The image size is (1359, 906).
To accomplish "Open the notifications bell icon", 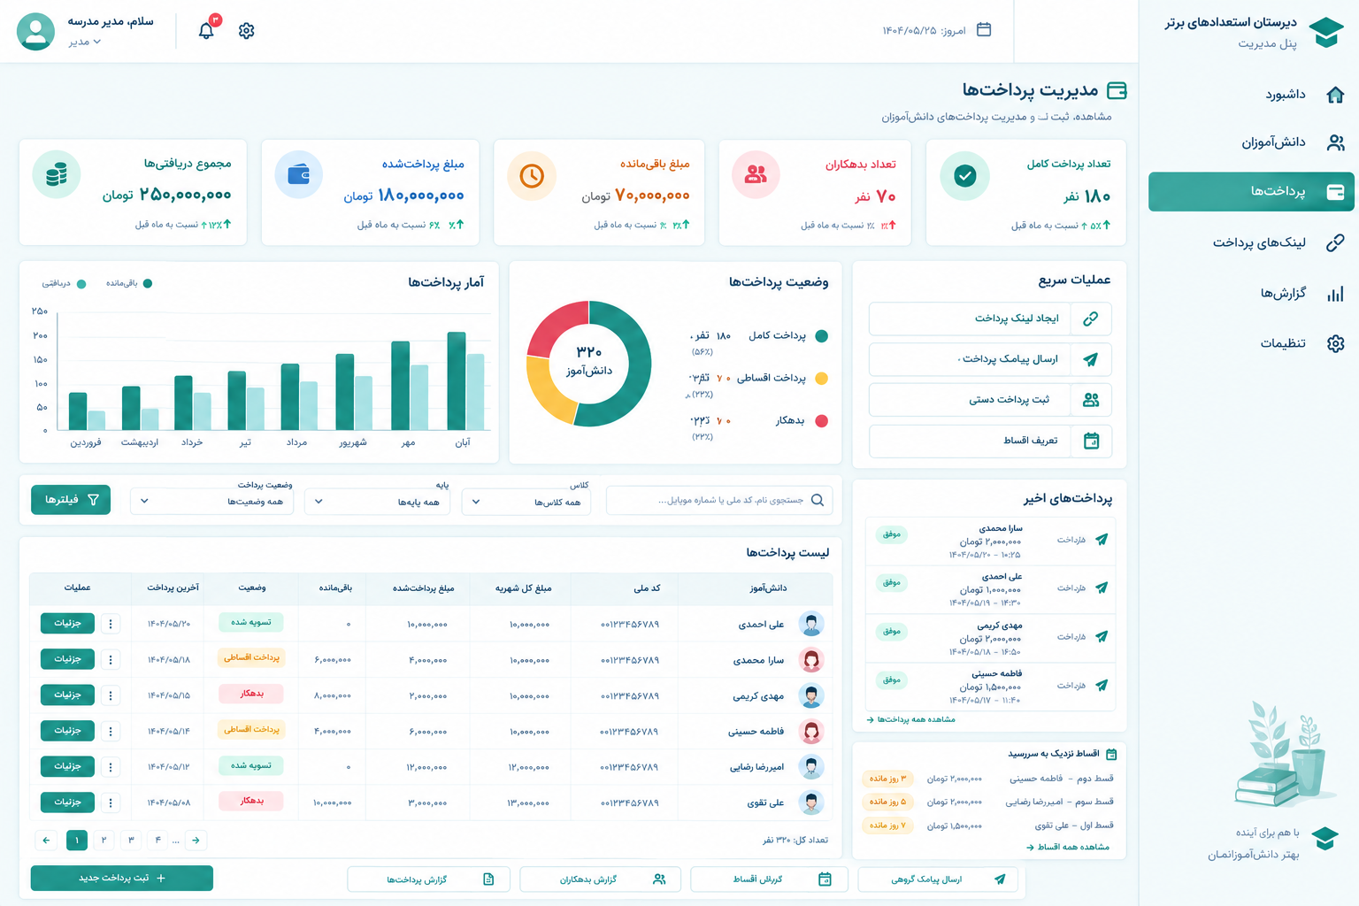I will coord(206,31).
